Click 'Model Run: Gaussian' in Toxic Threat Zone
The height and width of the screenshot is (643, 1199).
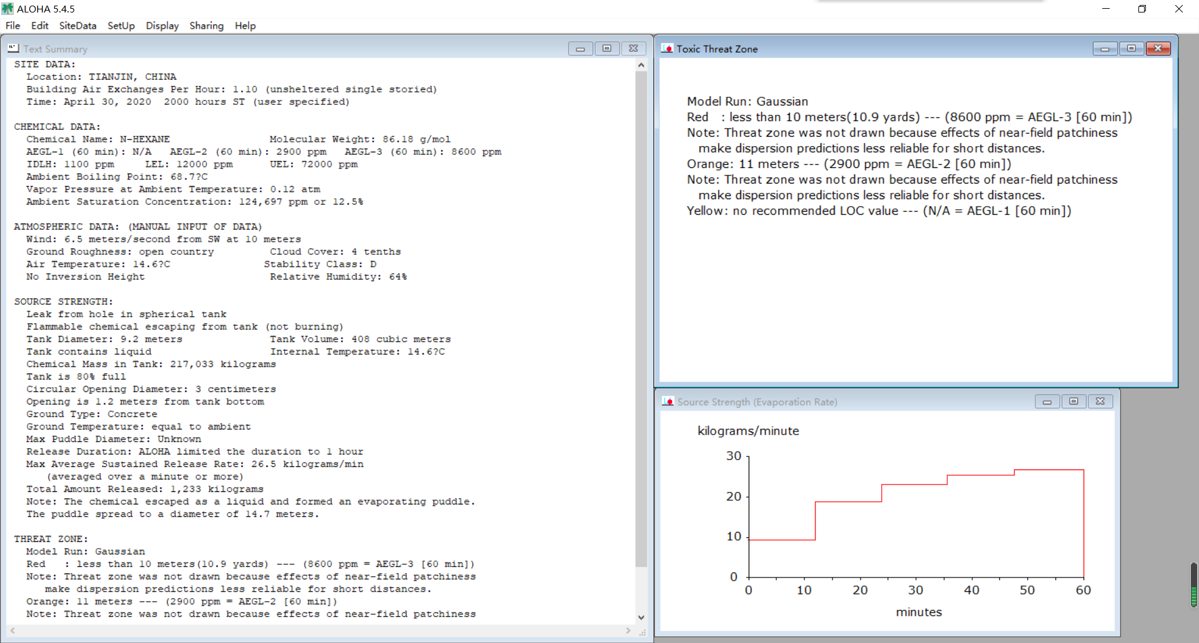point(748,101)
